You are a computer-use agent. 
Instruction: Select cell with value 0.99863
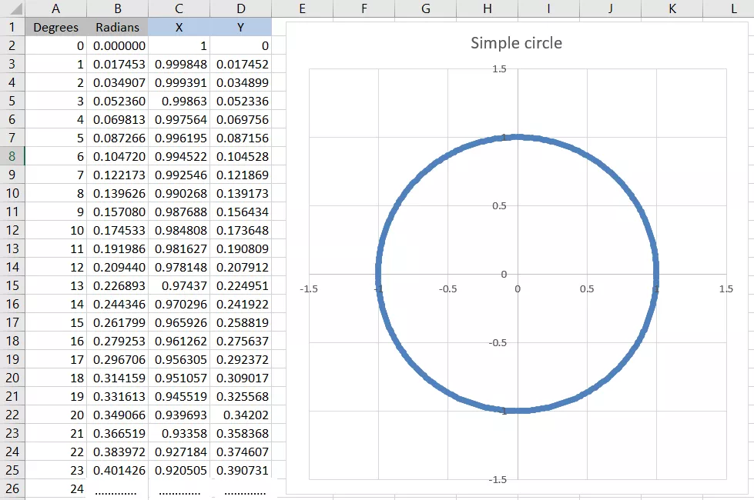coord(179,101)
